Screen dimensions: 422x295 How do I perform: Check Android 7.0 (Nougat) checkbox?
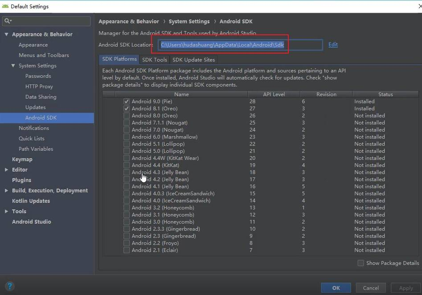click(x=127, y=130)
